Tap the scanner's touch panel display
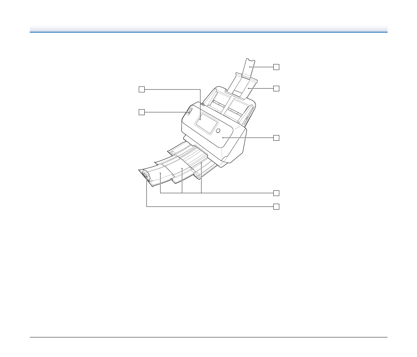Image resolution: width=417 pixels, height=357 pixels. 206,124
